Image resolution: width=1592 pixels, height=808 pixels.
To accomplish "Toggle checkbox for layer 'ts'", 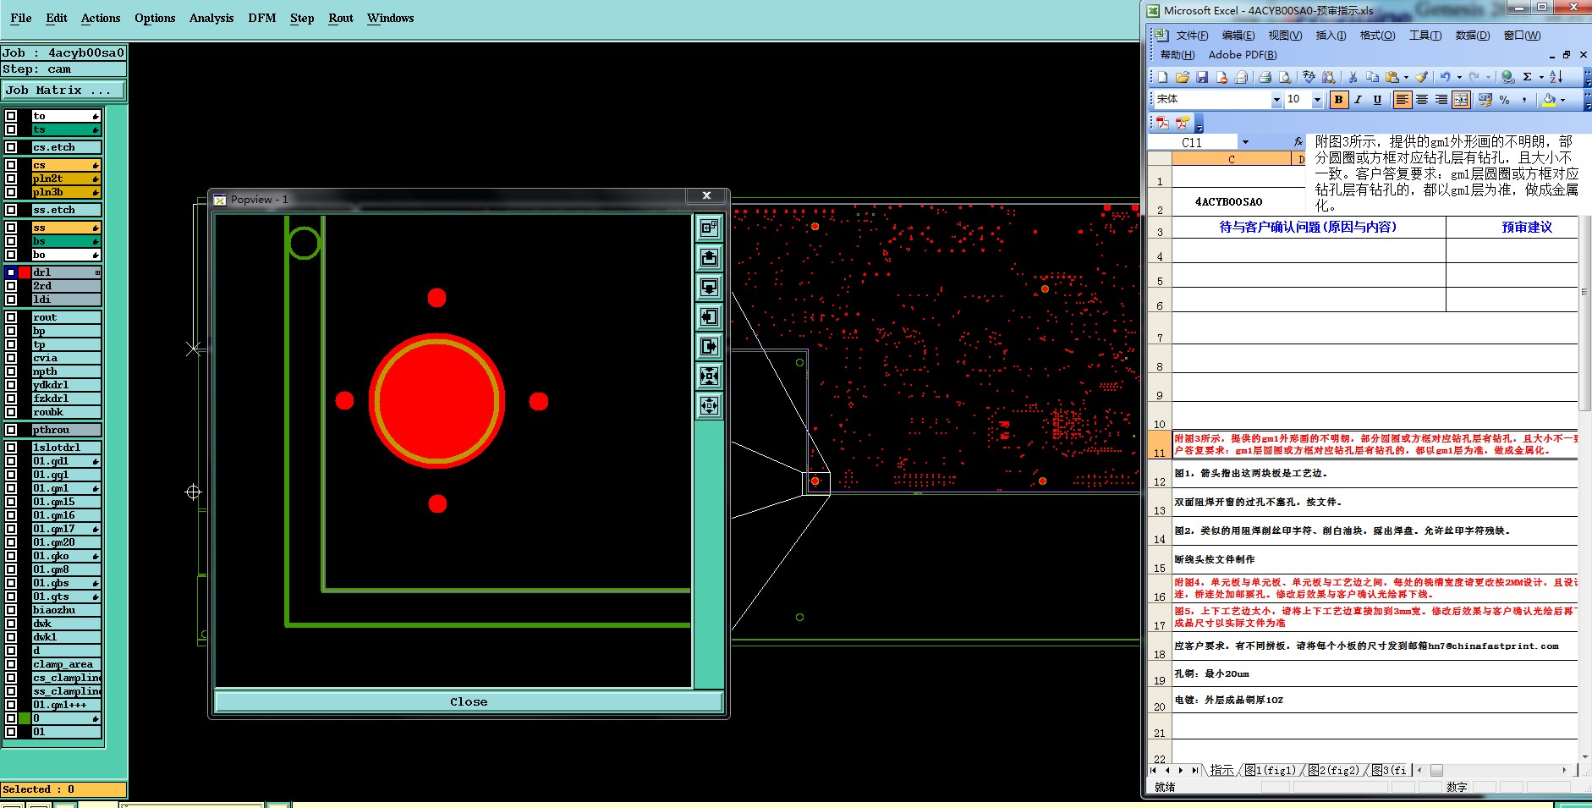I will pyautogui.click(x=11, y=129).
